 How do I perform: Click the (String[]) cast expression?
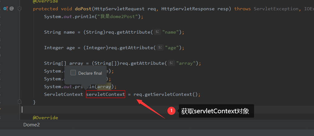(x=106, y=63)
